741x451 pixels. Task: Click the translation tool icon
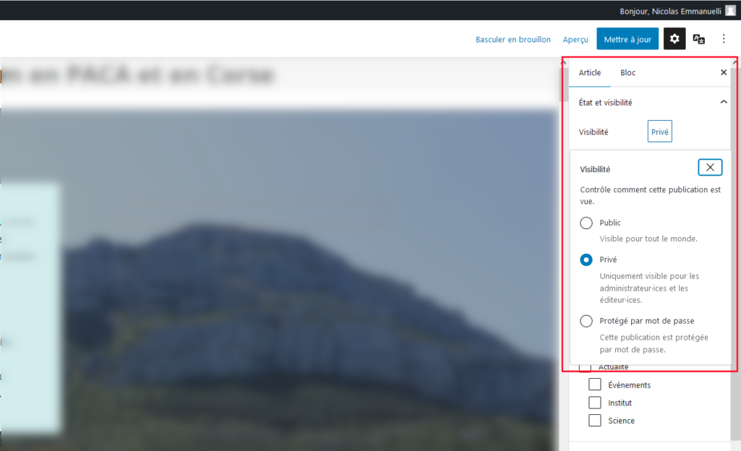click(x=699, y=39)
